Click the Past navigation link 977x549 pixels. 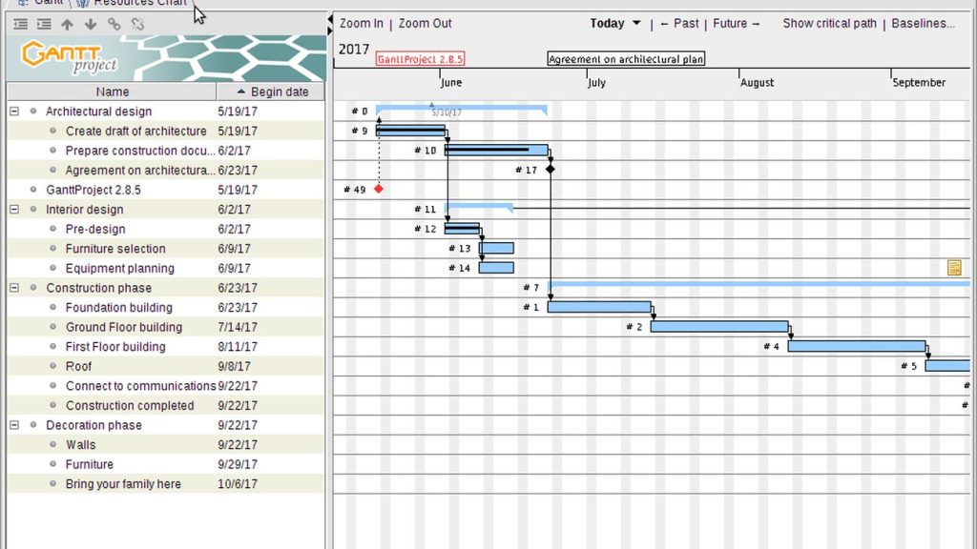click(x=679, y=23)
